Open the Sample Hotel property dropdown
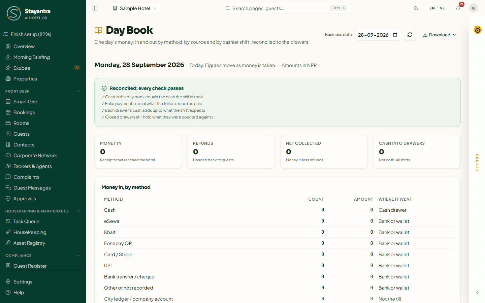Image resolution: width=485 pixels, height=303 pixels. 135,8
